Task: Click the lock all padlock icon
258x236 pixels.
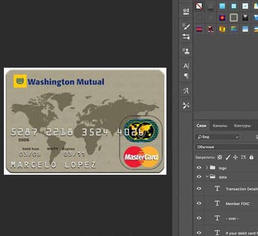Action: [251, 157]
